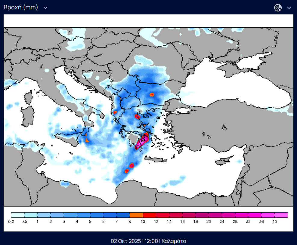Select the red 10–12 mm legend swatch
The height and width of the screenshot is (245, 297).
tap(149, 215)
